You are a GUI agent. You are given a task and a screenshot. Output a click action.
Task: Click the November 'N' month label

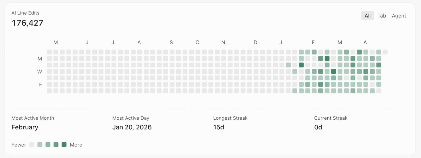click(223, 42)
